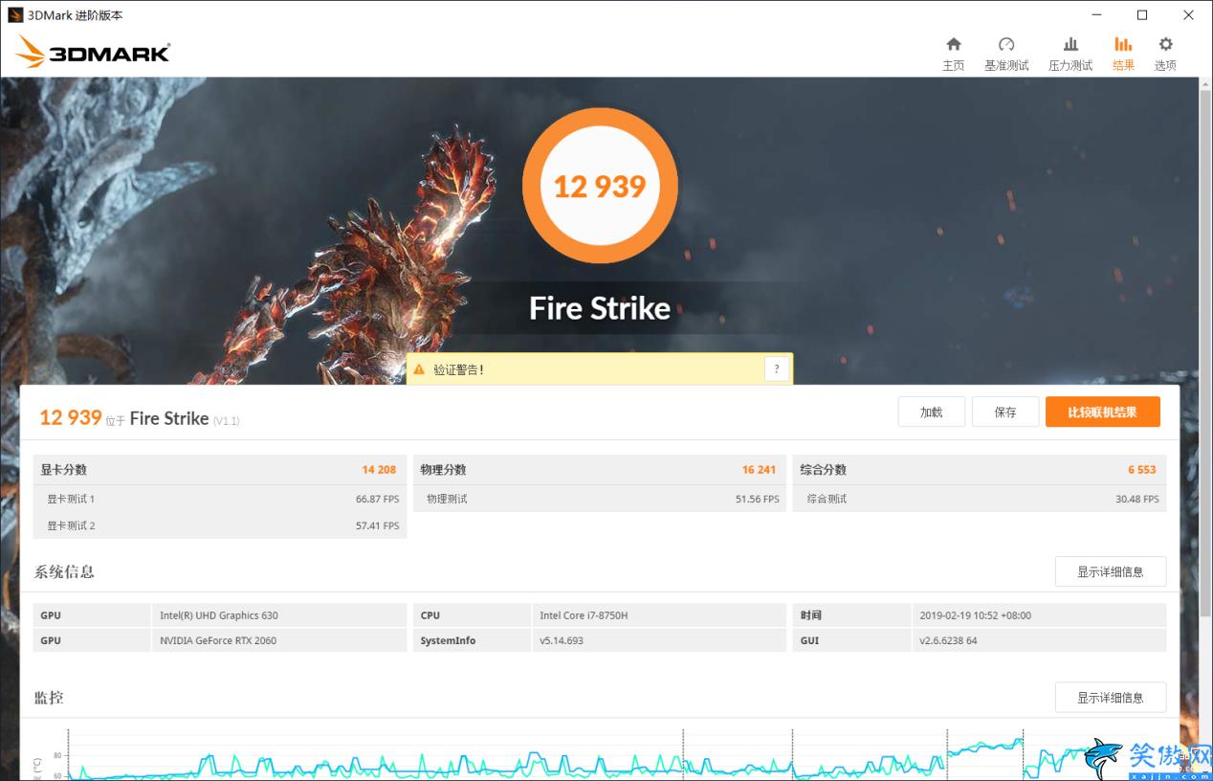
Task: Click the Fire Strike title on banner
Action: pos(600,308)
